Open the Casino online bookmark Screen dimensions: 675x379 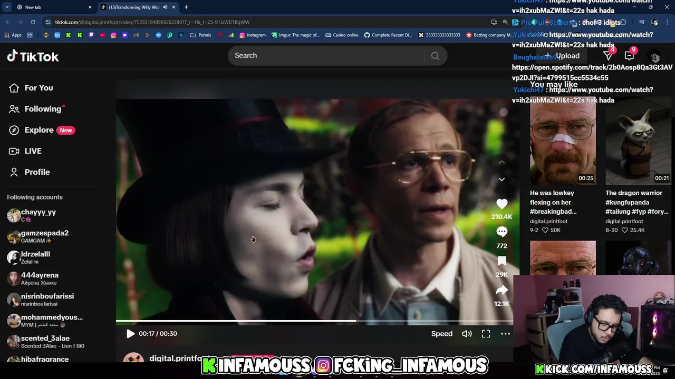pyautogui.click(x=342, y=35)
